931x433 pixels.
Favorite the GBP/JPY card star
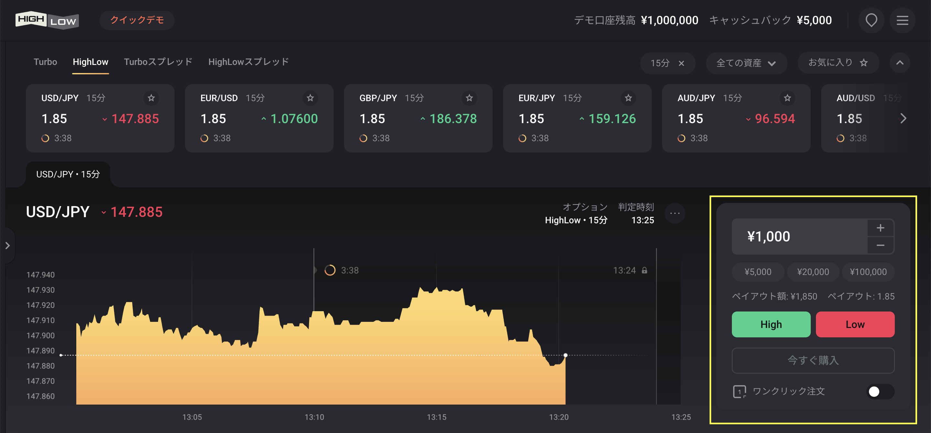point(469,98)
